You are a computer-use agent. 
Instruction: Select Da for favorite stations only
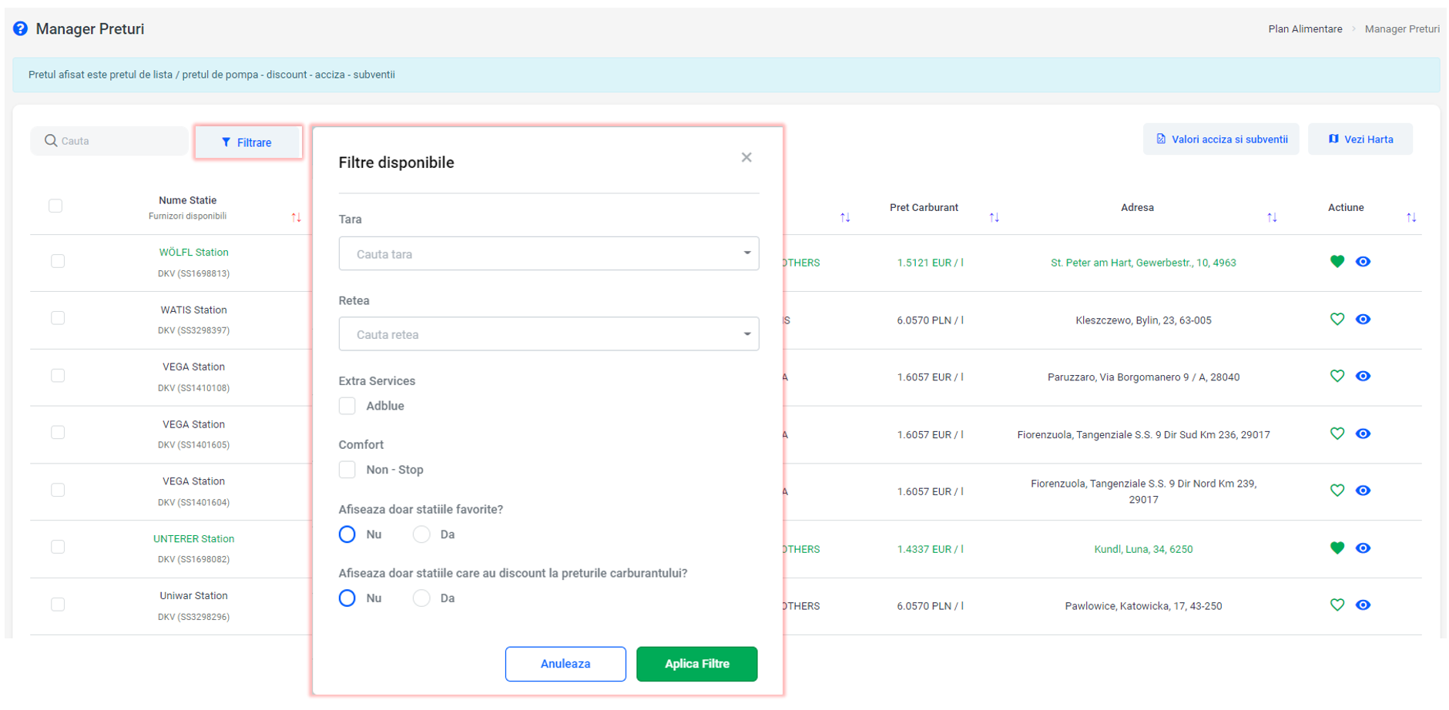pos(421,534)
